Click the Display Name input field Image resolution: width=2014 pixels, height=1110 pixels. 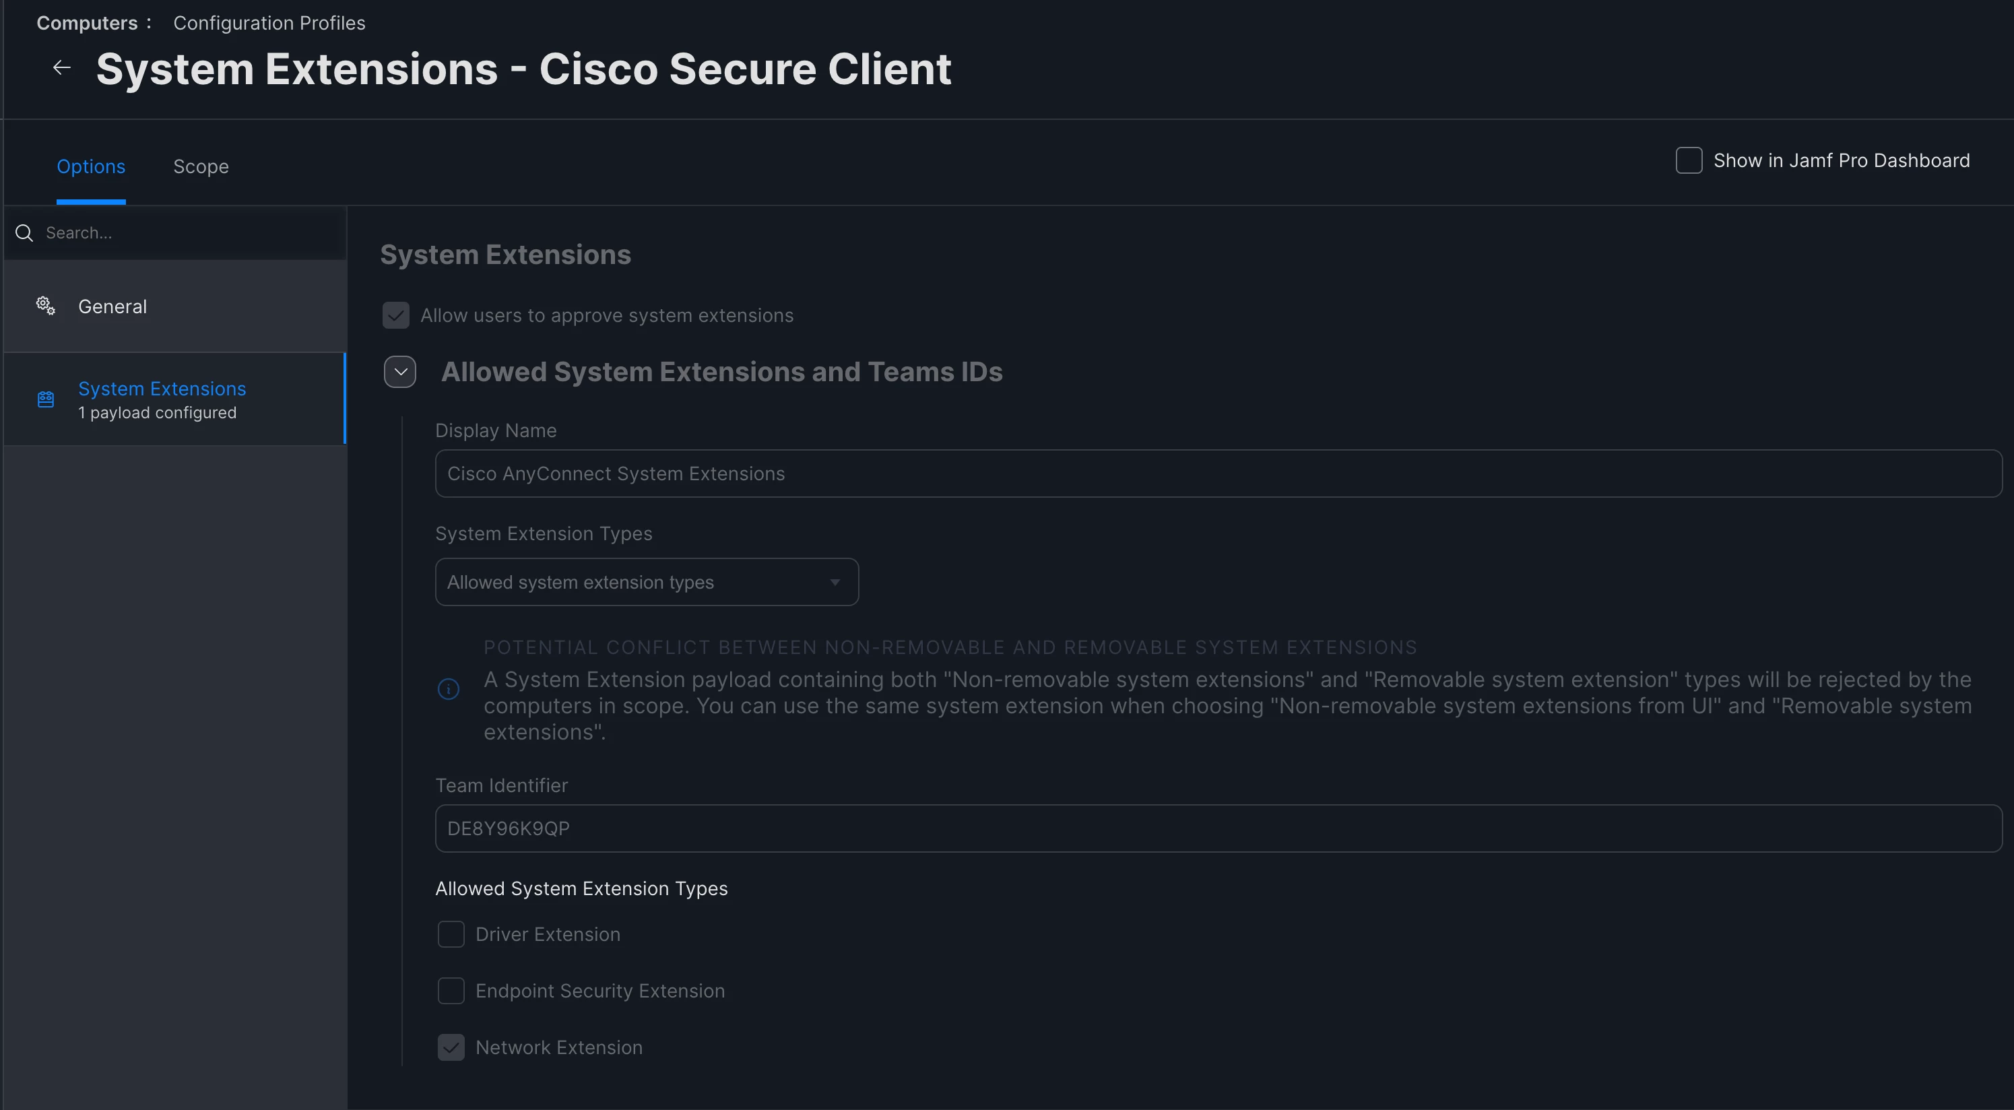[x=1218, y=473]
